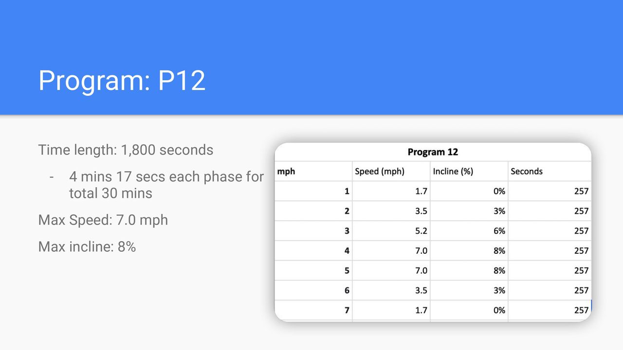
Task: Click the 6% incline cell
Action: (x=469, y=231)
